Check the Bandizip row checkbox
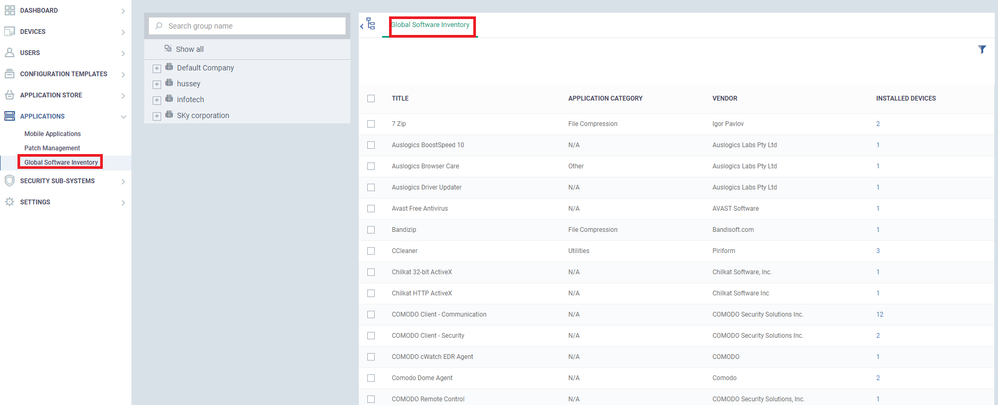 371,230
